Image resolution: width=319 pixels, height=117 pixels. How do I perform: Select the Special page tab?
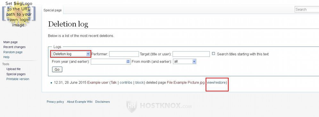coord(53,10)
